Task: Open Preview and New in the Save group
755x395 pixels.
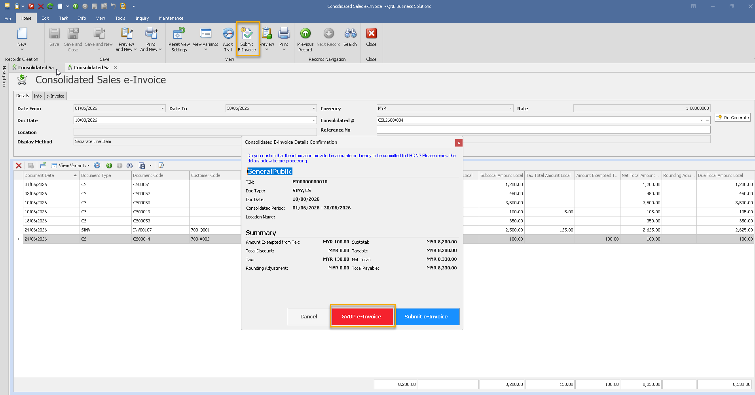Action: 126,39
